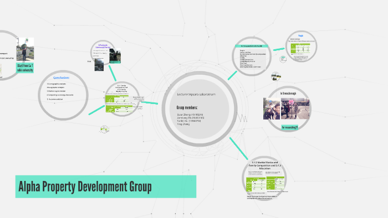388x218 pixels.
Task: Select the left green table in Marital Status circle
Action: (x=256, y=184)
